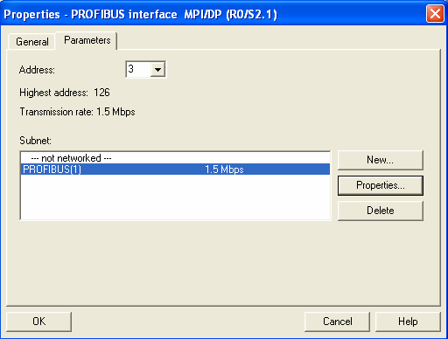Click the Address value field showing 3
Screen dimensions: 448x339
(138, 69)
